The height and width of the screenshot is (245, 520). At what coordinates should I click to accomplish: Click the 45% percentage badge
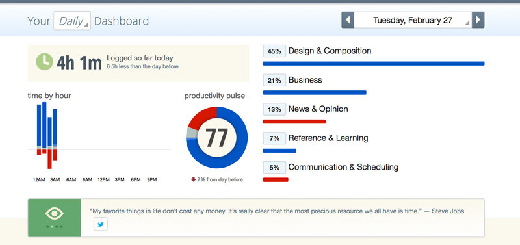(274, 51)
